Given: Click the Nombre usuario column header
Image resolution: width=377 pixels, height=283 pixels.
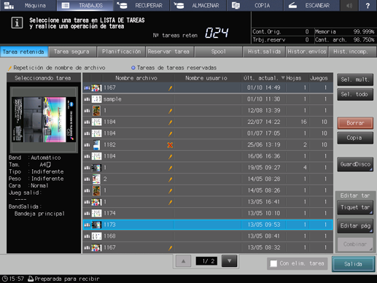Looking at the screenshot, I should click(x=206, y=78).
